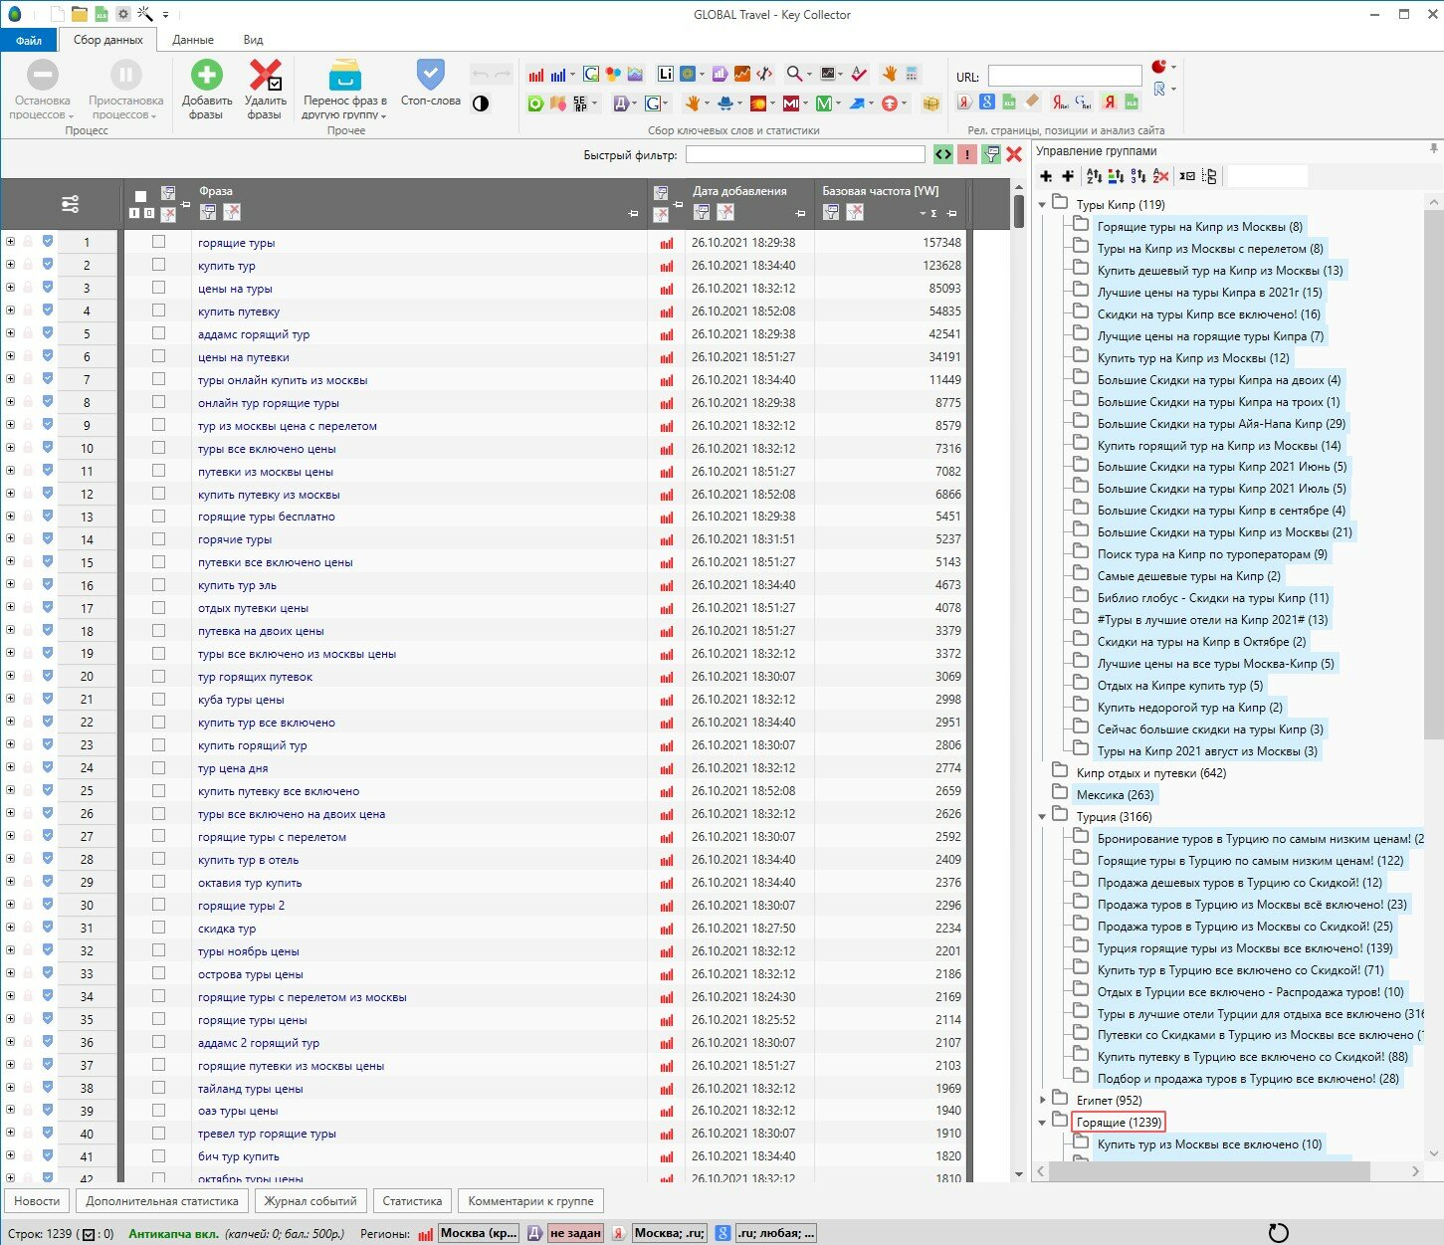
Task: Click the 'не задан' region button
Action: click(x=576, y=1233)
